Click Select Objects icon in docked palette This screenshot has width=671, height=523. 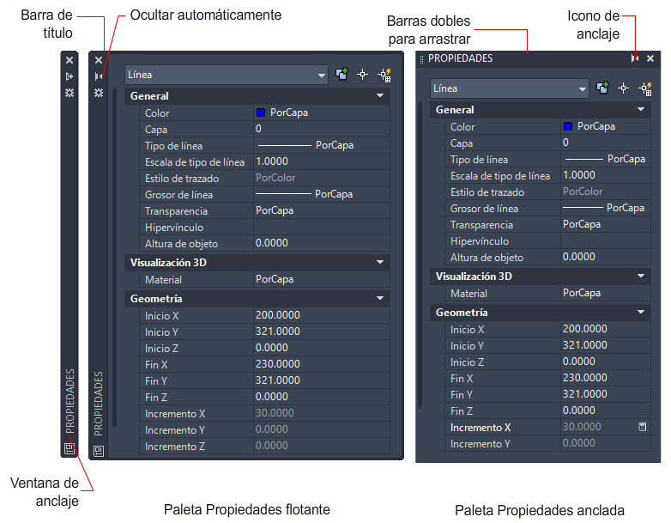click(x=624, y=88)
